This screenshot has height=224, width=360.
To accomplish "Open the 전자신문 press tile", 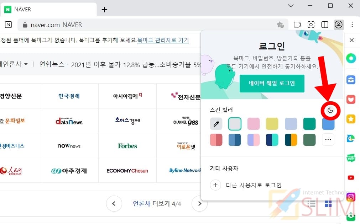I will point(179,96).
